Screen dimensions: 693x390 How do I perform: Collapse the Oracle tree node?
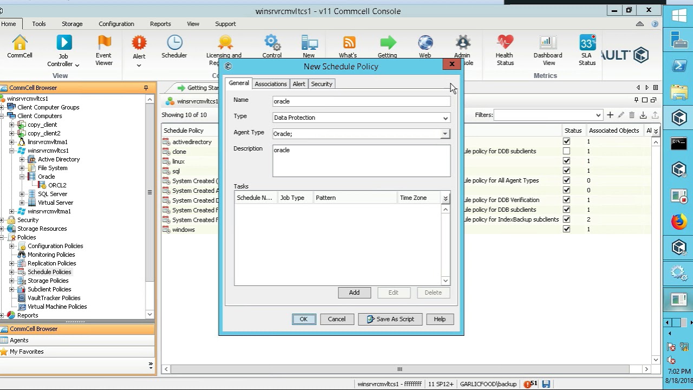[22, 177]
